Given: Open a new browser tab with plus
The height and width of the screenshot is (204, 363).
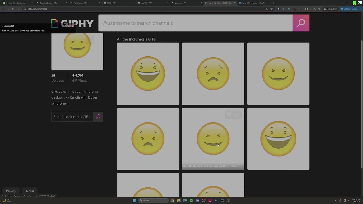Looking at the screenshot, I should pos(273,3).
